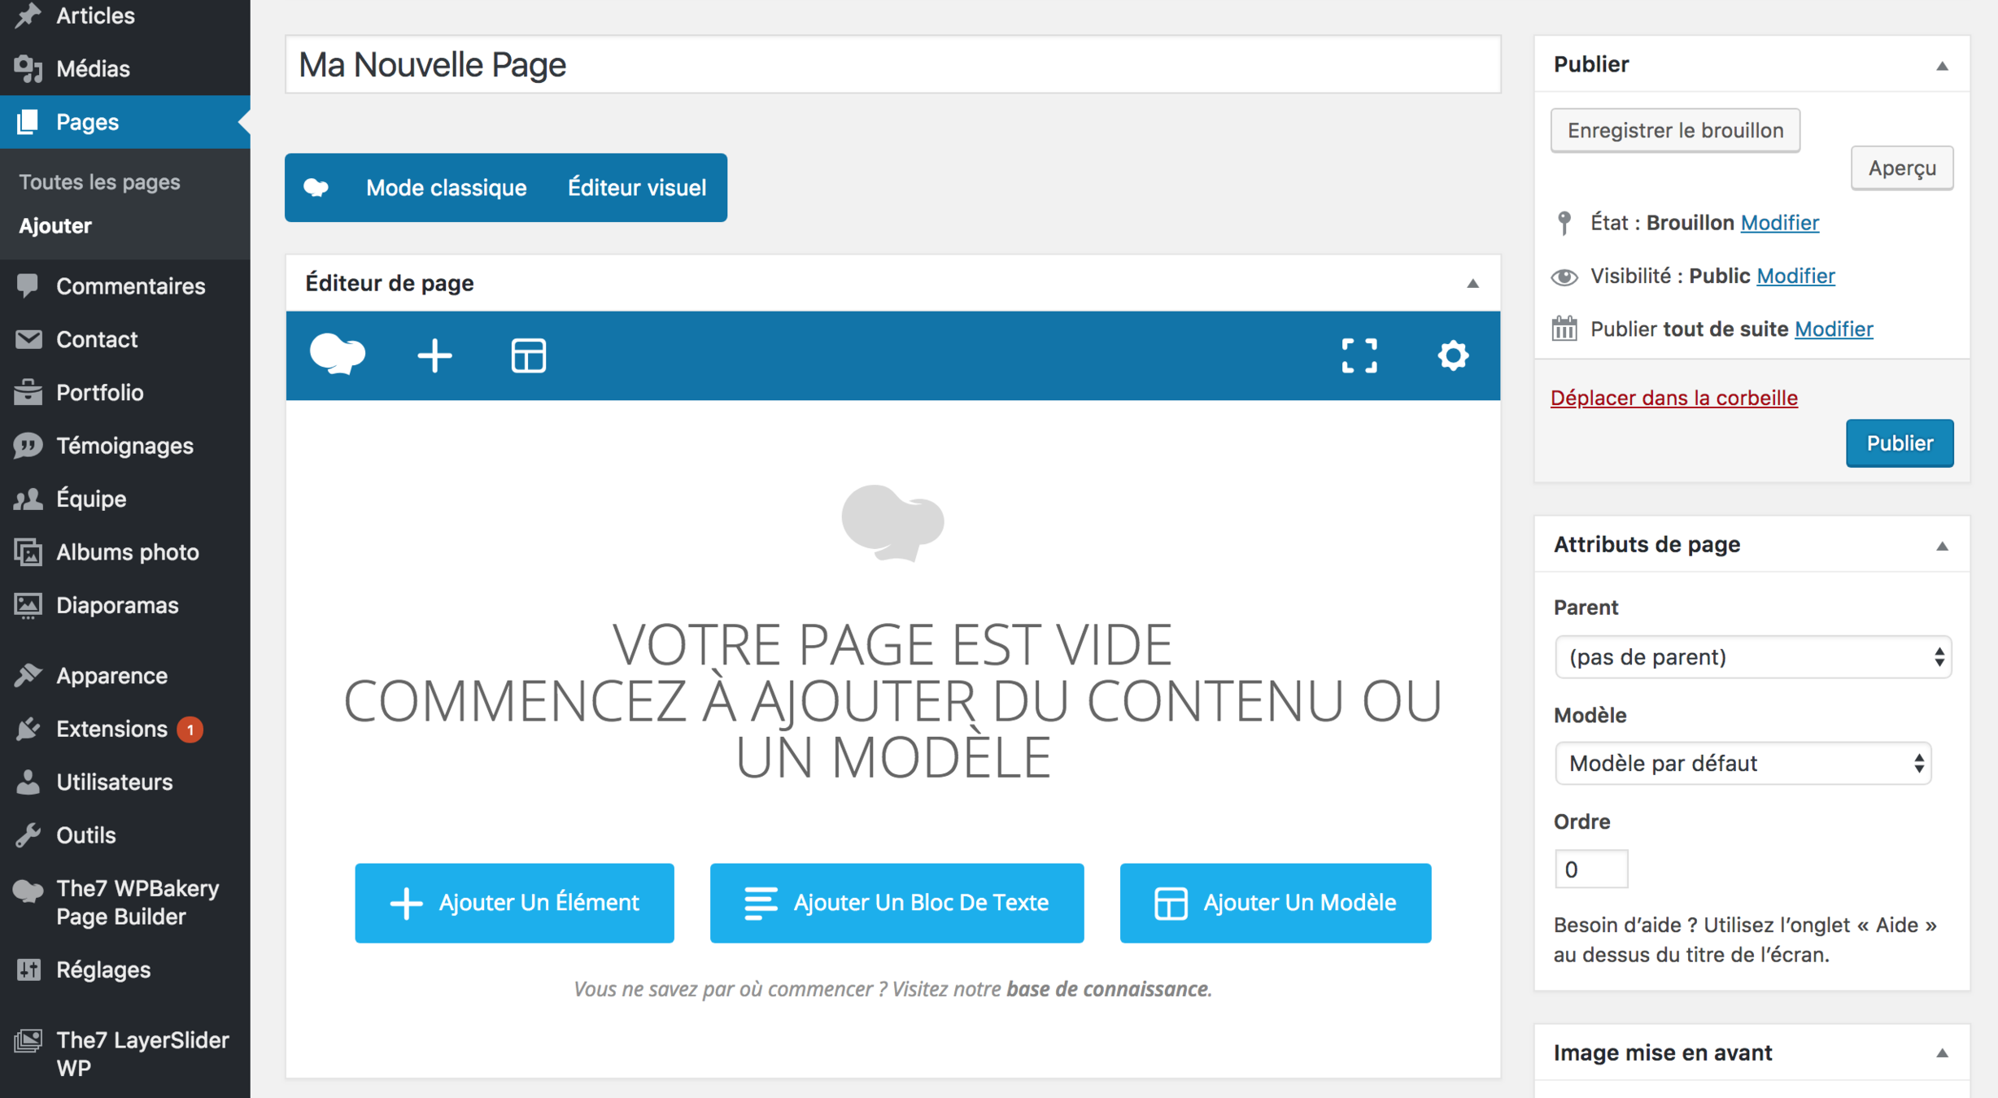Click Ajouter Un Bloc De Texte
Screen dimensions: 1998x1098
coord(896,903)
